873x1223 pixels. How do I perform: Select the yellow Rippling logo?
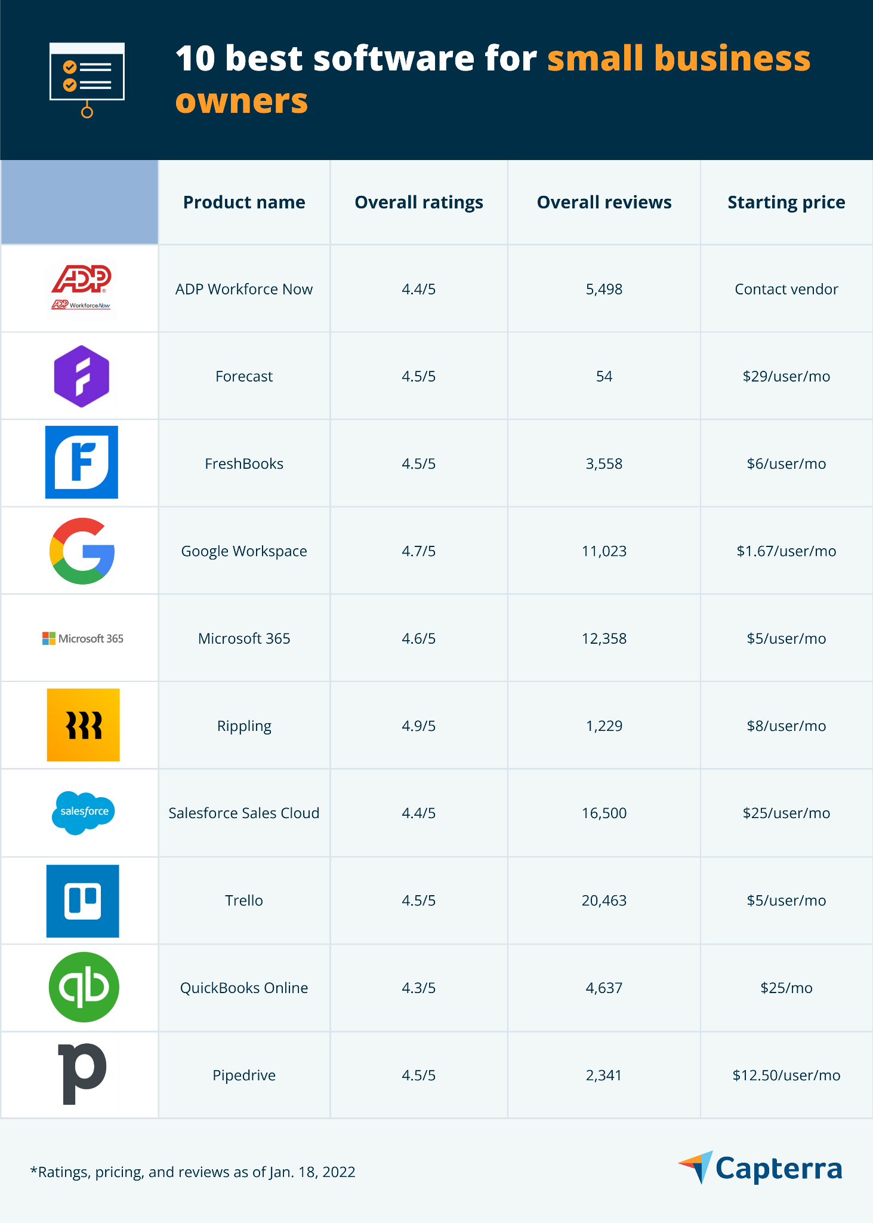click(84, 725)
